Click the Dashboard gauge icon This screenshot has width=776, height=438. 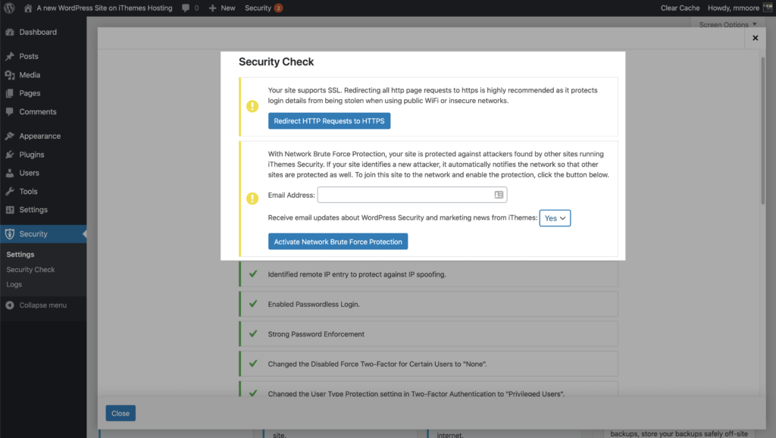[x=10, y=32]
